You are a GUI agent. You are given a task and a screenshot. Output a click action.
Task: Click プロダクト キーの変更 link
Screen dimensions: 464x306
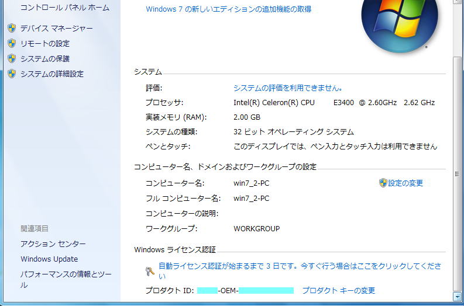coord(339,290)
